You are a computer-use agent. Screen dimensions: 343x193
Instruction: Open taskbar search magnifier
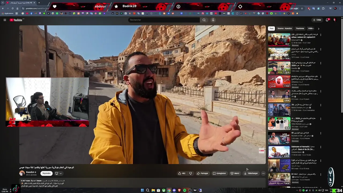148,190
